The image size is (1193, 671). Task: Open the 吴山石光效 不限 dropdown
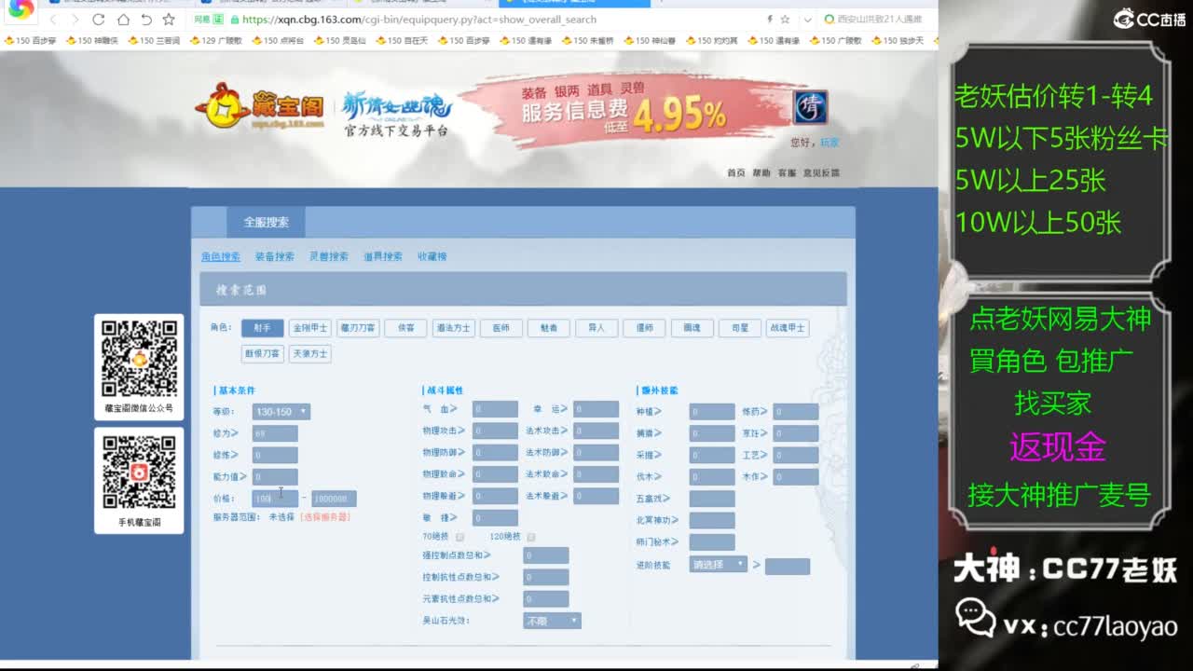(x=552, y=619)
